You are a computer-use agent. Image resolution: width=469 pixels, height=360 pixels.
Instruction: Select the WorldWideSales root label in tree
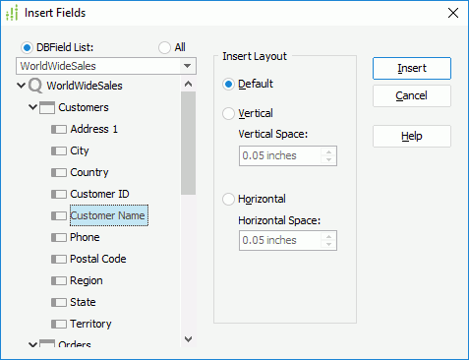click(85, 86)
